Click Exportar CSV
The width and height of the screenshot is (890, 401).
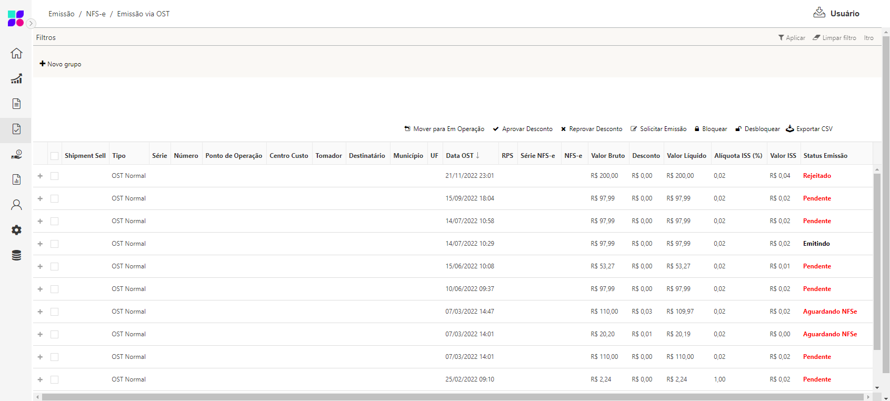(809, 129)
